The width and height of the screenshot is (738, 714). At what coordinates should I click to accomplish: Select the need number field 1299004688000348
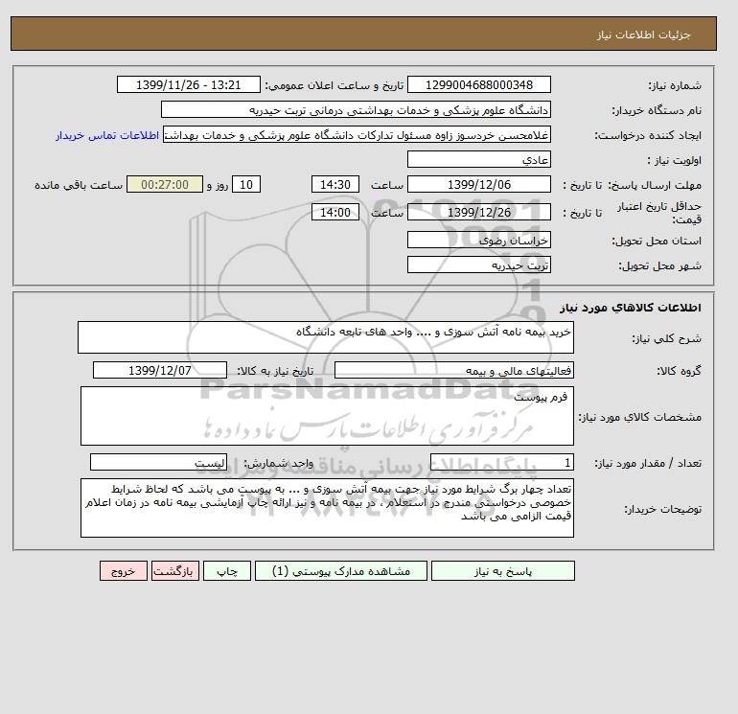[x=478, y=84]
